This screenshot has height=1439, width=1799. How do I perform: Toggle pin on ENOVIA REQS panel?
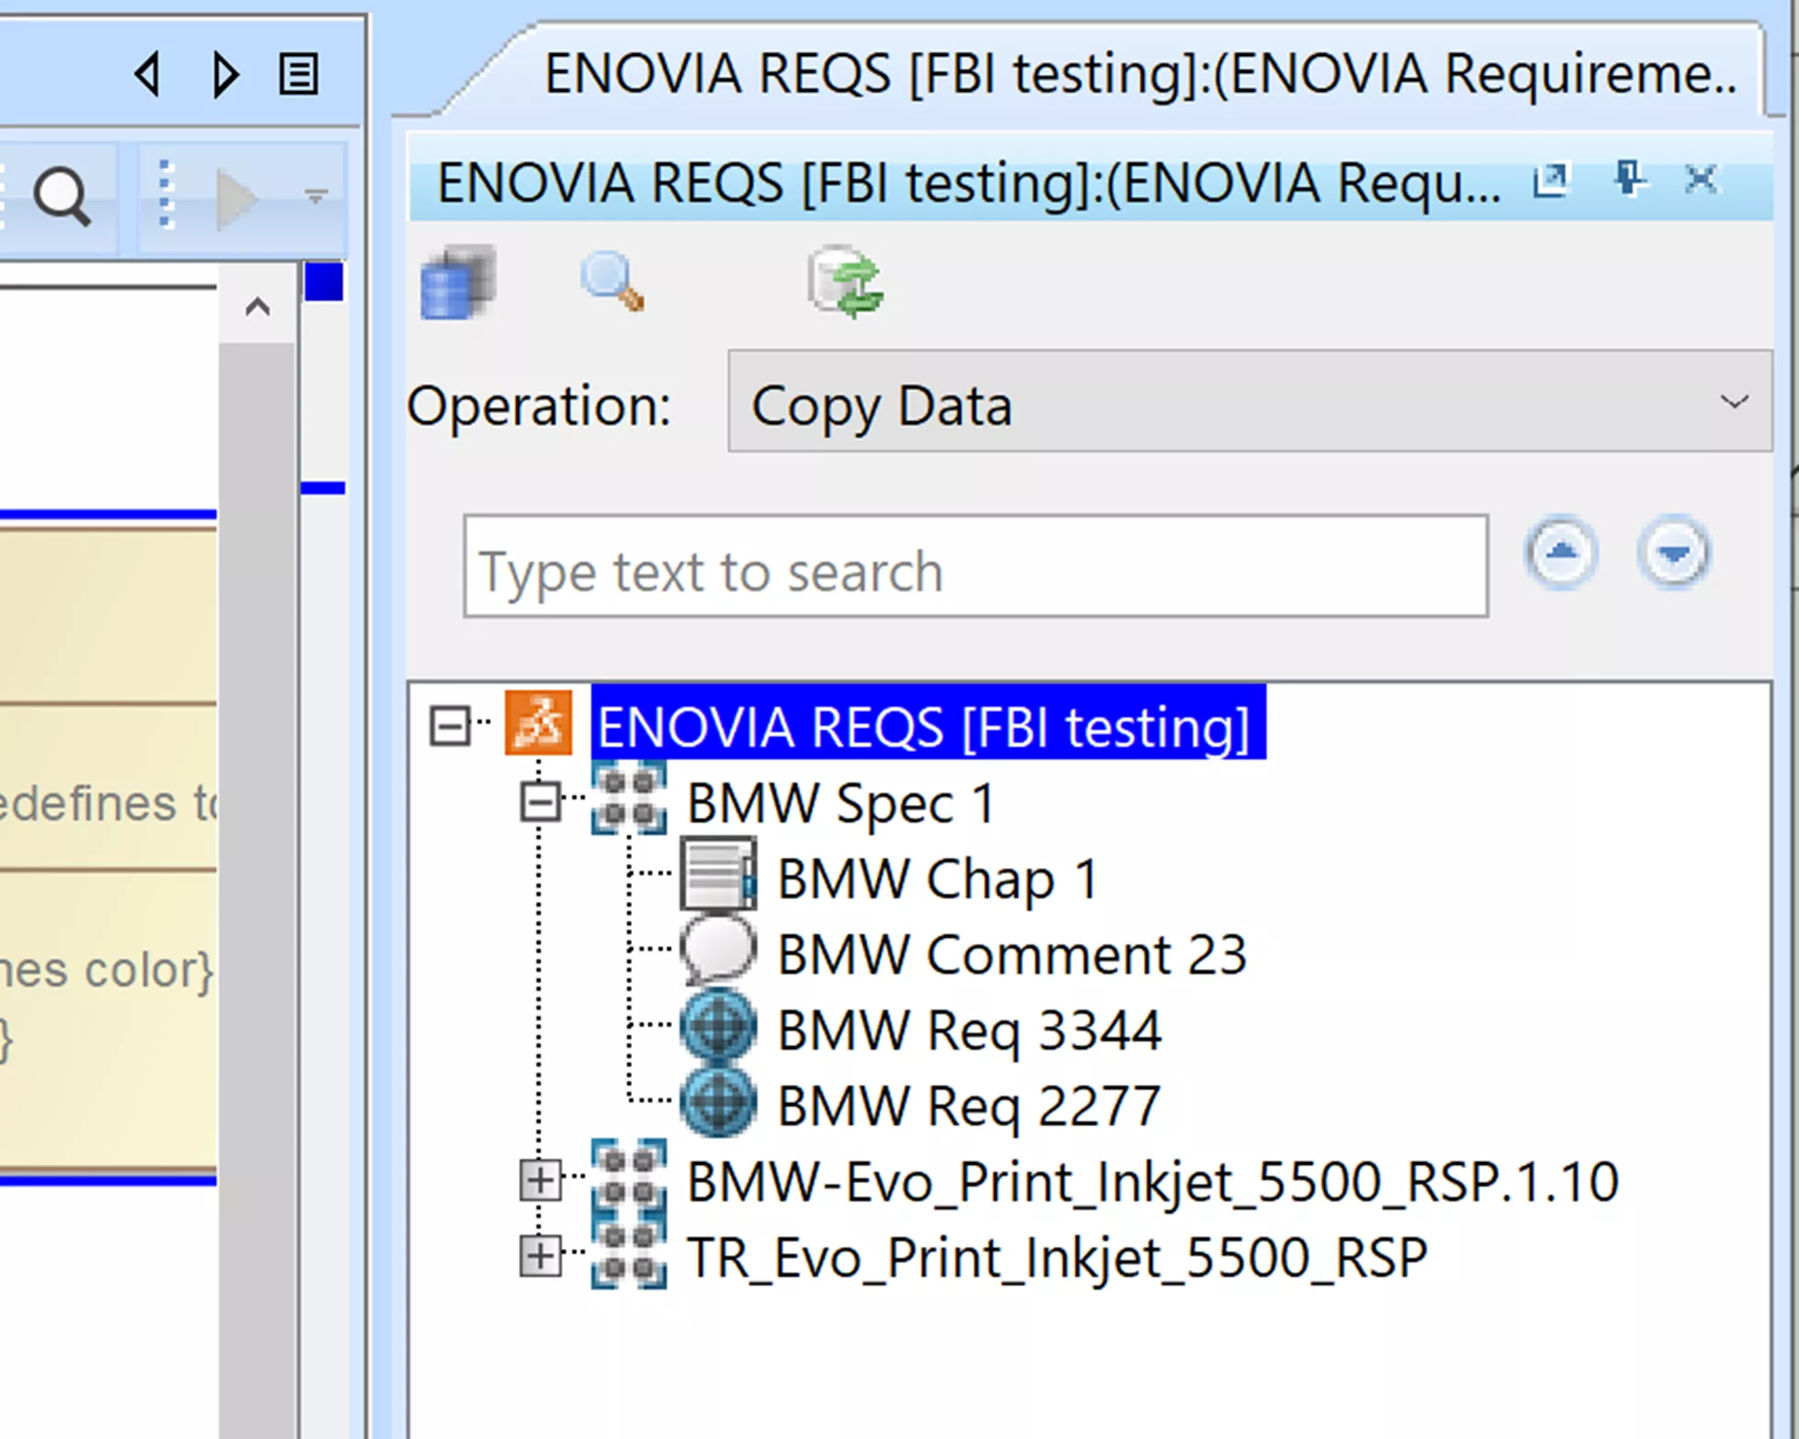click(x=1629, y=178)
